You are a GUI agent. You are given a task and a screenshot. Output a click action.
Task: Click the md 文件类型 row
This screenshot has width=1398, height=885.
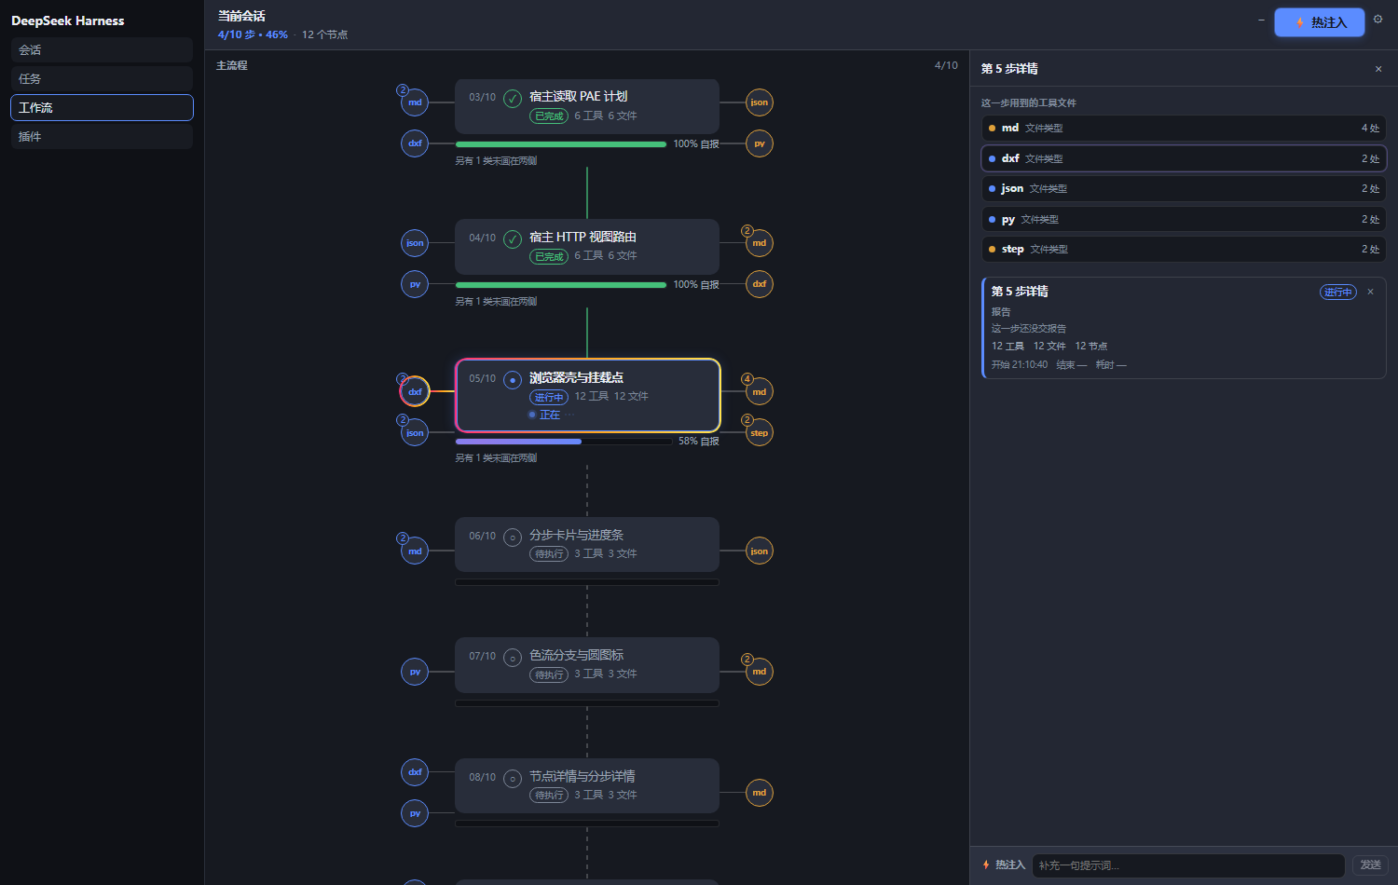pyautogui.click(x=1184, y=128)
